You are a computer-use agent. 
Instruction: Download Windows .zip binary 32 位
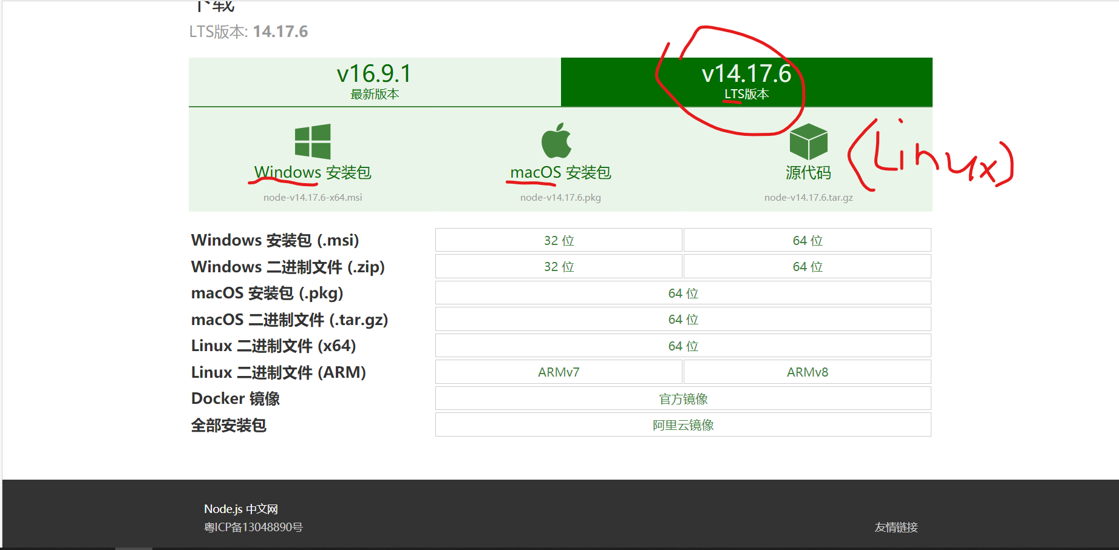[x=559, y=266]
